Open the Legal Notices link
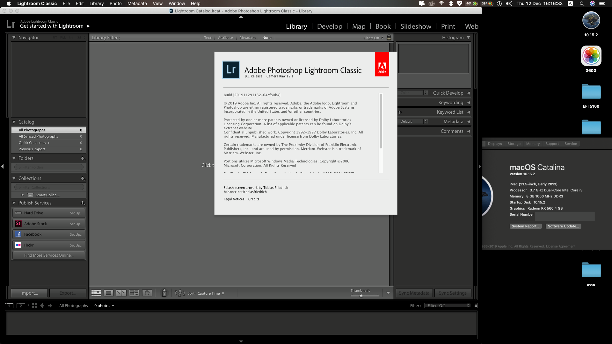This screenshot has width=612, height=344. [x=234, y=199]
